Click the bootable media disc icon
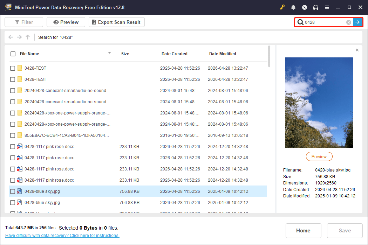Image resolution: width=368 pixels, height=245 pixels. (304, 7)
